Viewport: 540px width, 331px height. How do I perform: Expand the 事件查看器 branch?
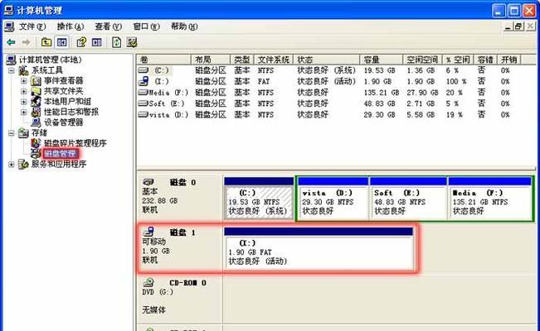click(24, 81)
